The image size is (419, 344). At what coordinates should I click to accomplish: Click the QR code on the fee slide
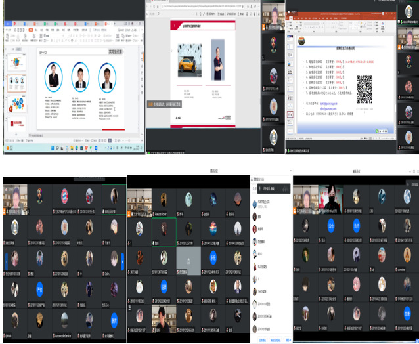pyautogui.click(x=364, y=89)
